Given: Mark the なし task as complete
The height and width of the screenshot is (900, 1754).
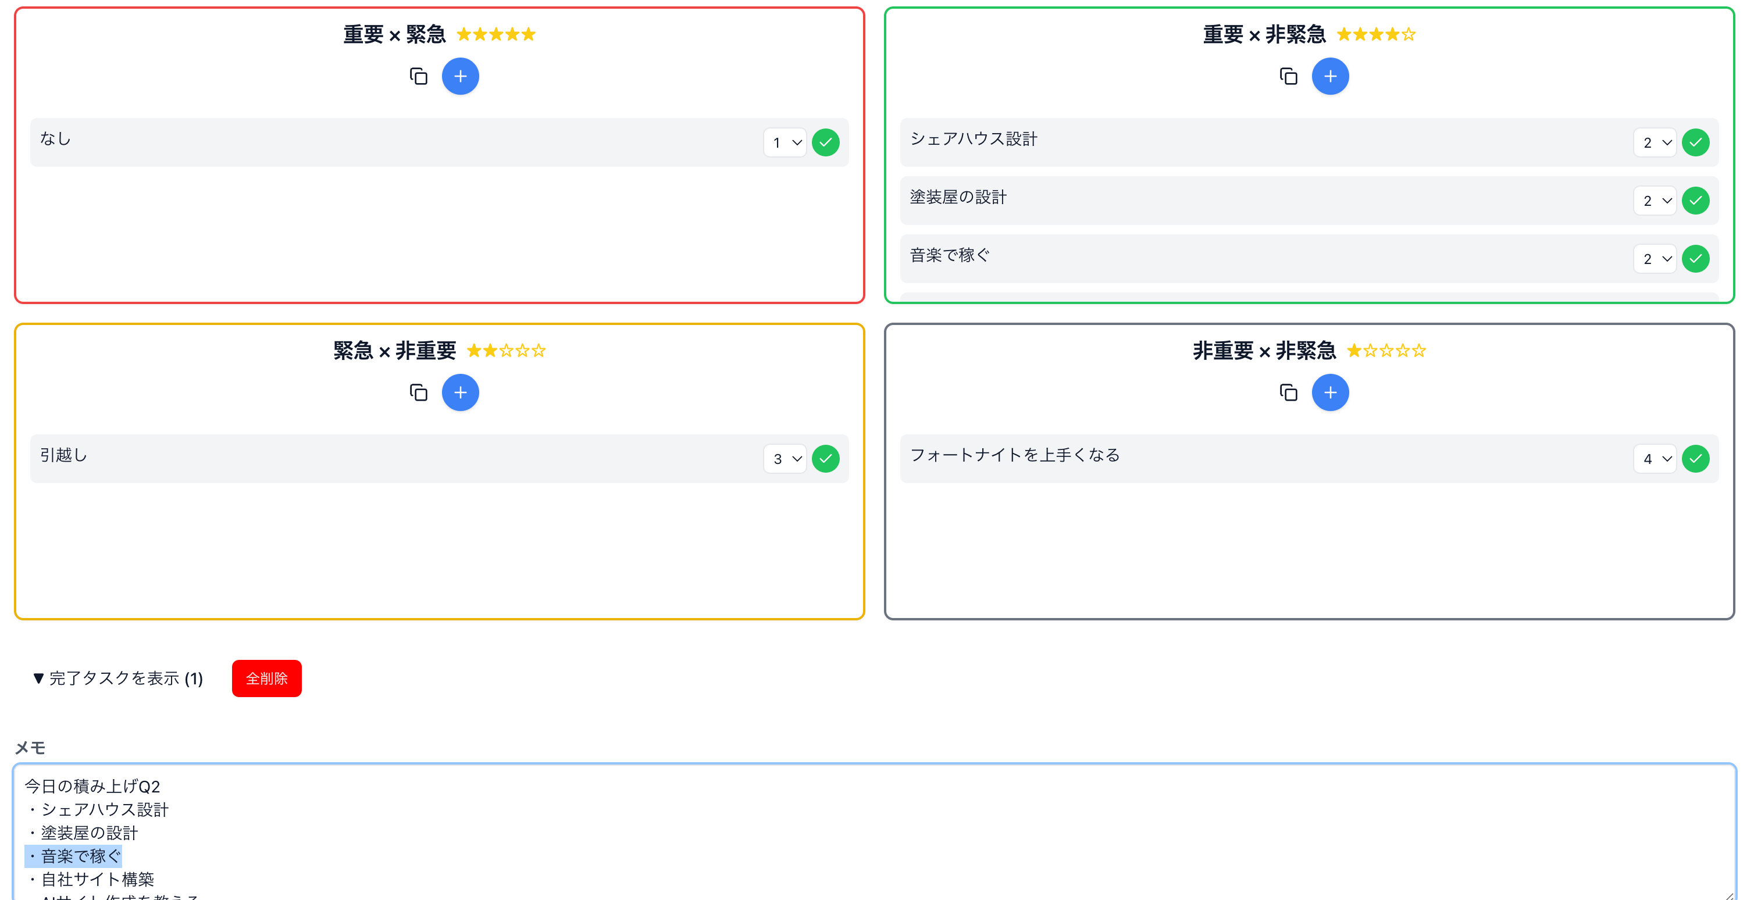Looking at the screenshot, I should click(x=825, y=143).
